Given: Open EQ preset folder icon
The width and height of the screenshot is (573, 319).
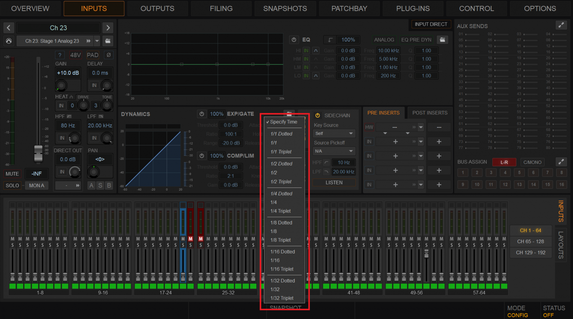Looking at the screenshot, I should 443,40.
